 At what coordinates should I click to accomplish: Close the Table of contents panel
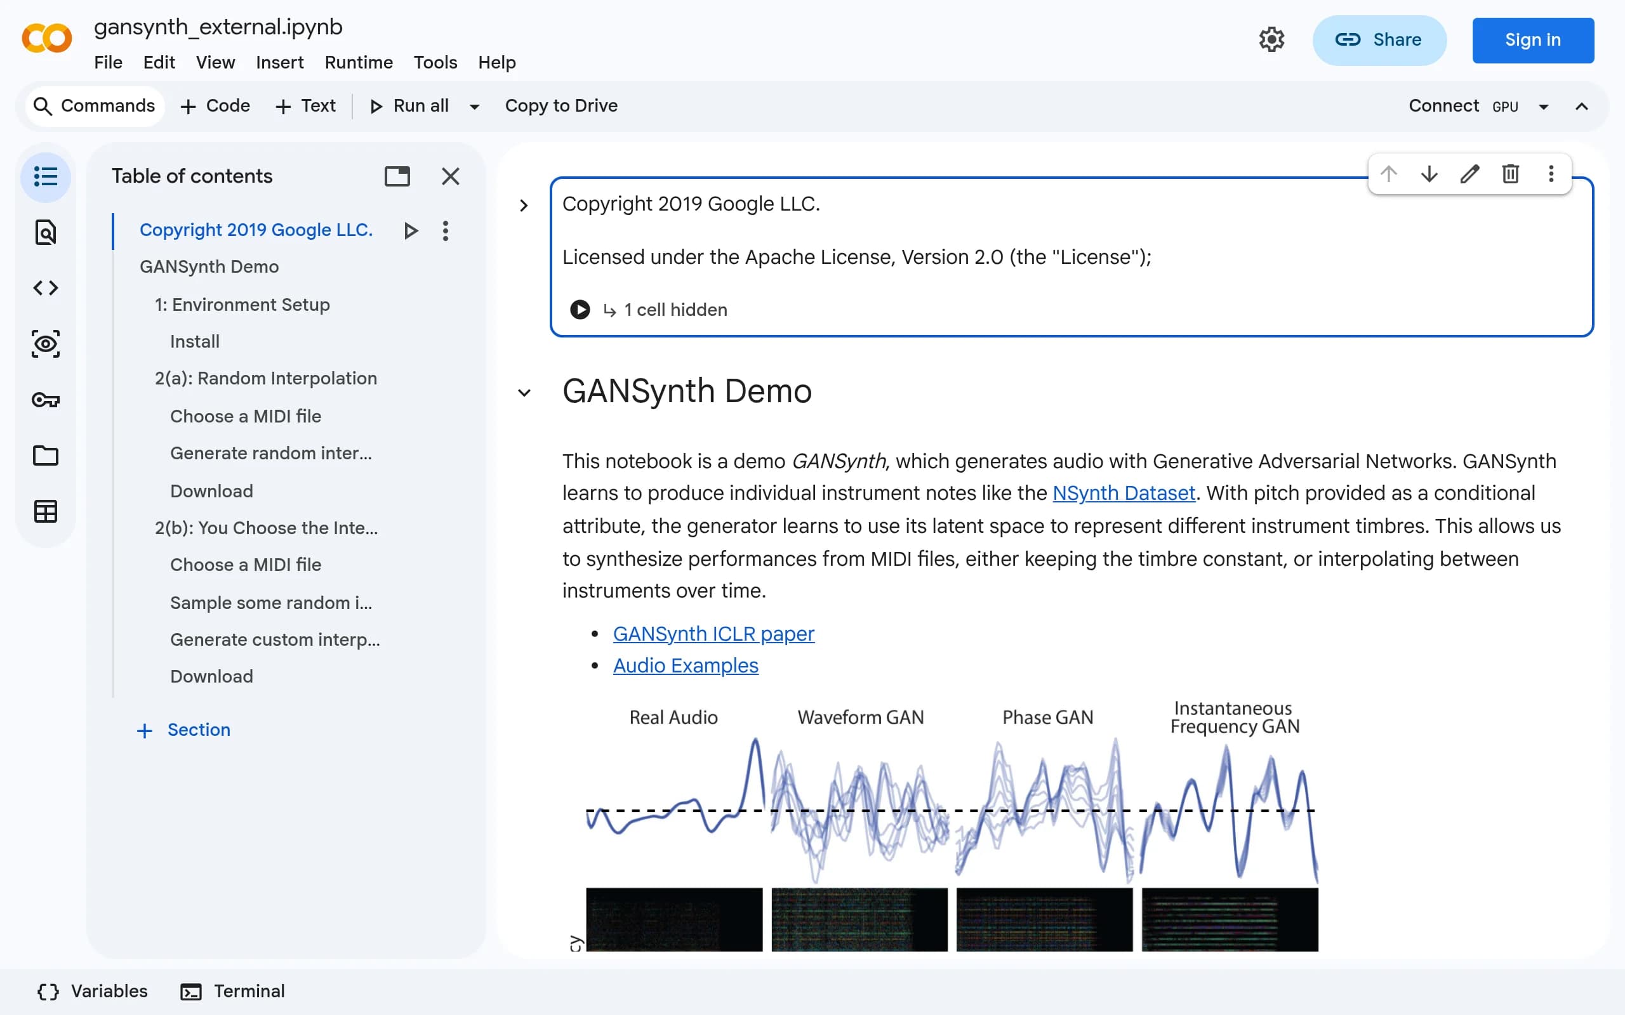click(x=451, y=176)
